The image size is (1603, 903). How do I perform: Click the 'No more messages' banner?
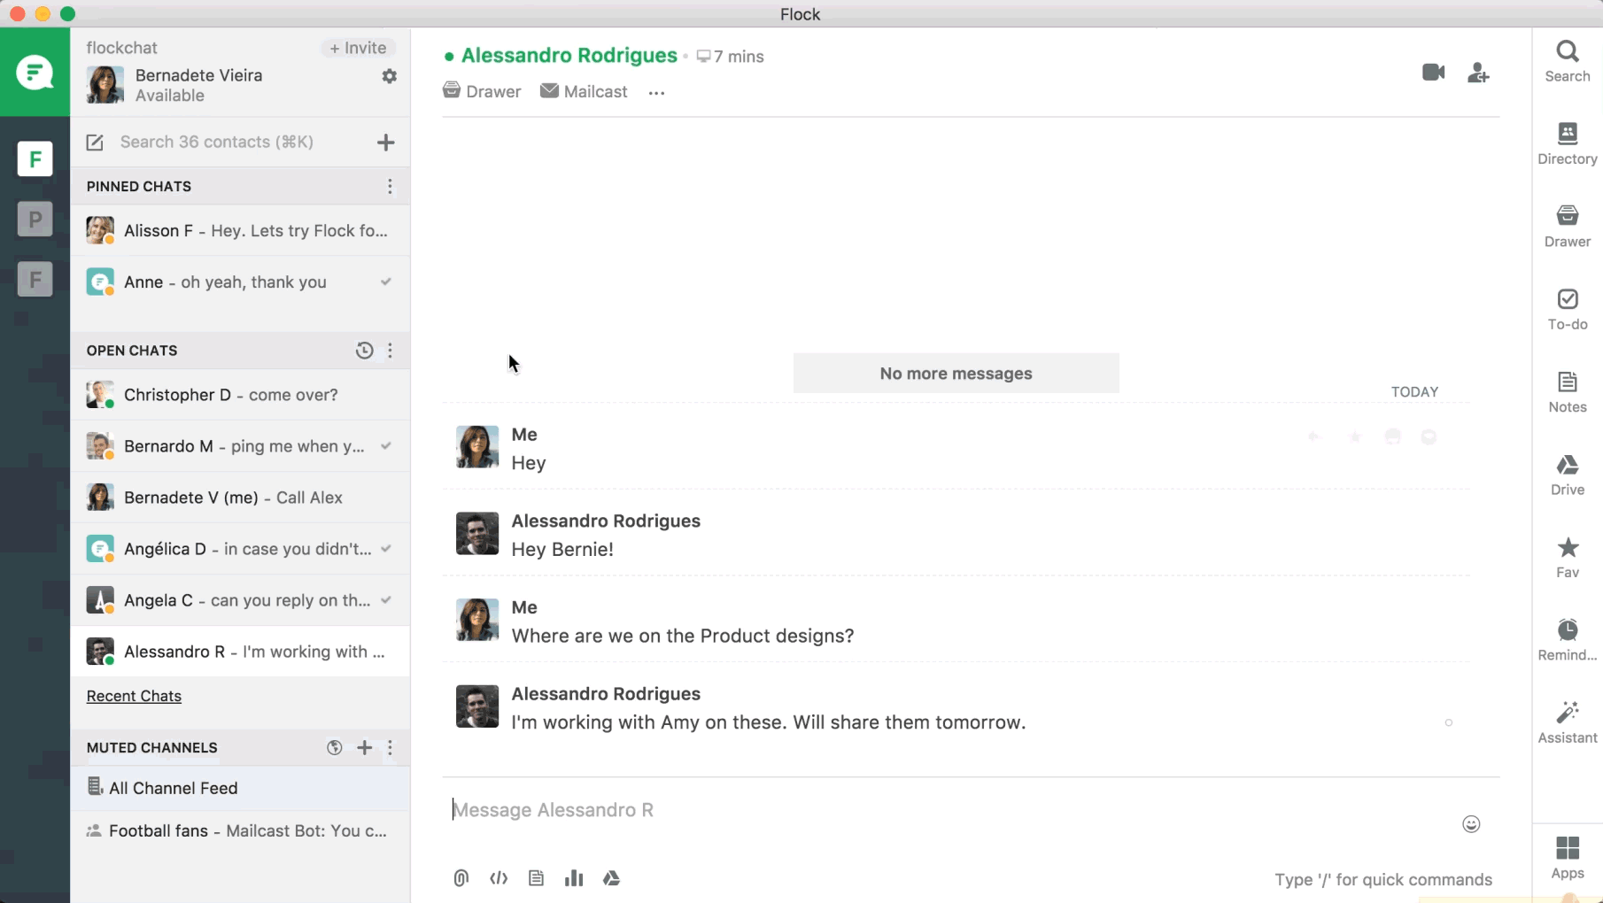(x=956, y=374)
